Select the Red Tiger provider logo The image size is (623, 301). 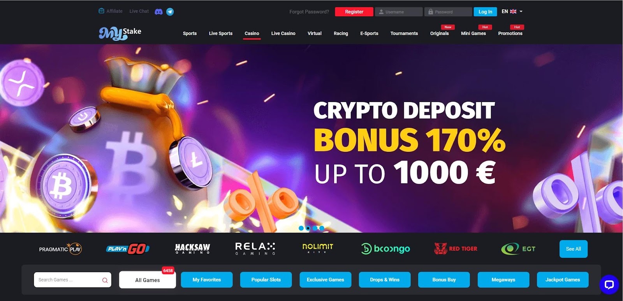click(x=456, y=248)
